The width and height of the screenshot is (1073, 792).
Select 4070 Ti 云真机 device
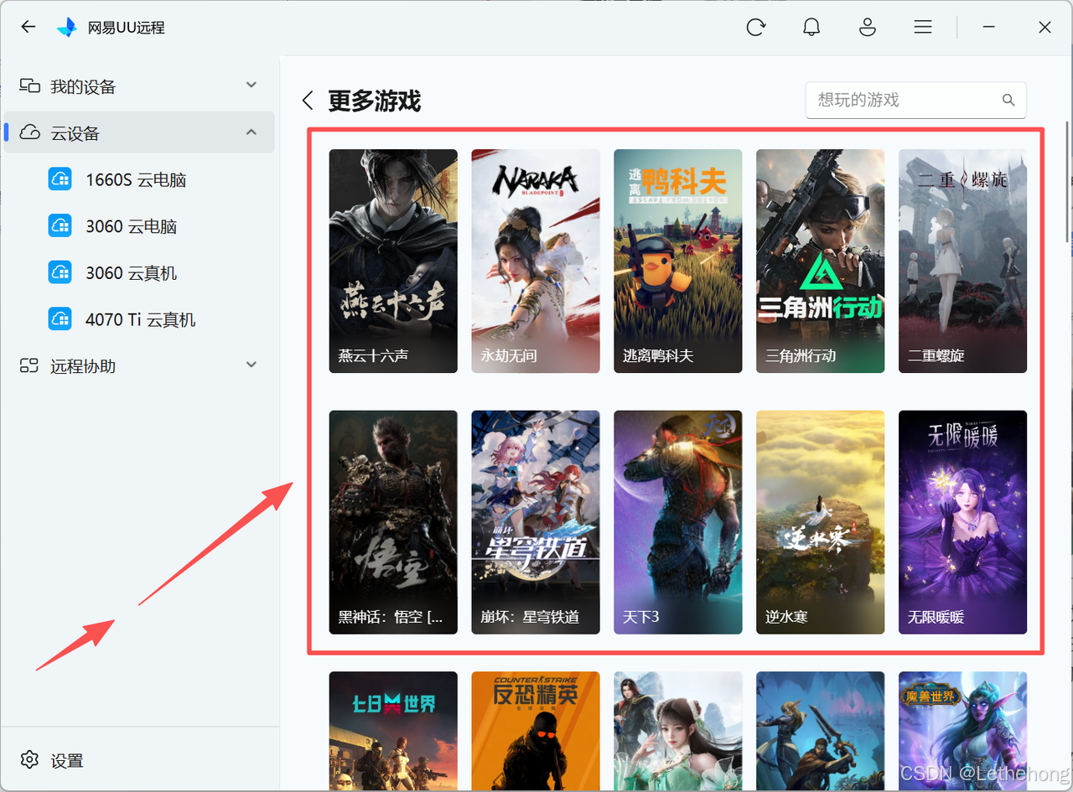pyautogui.click(x=139, y=319)
